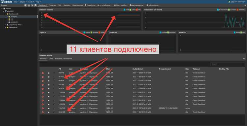Click the pgAdmin logo

[6, 2]
